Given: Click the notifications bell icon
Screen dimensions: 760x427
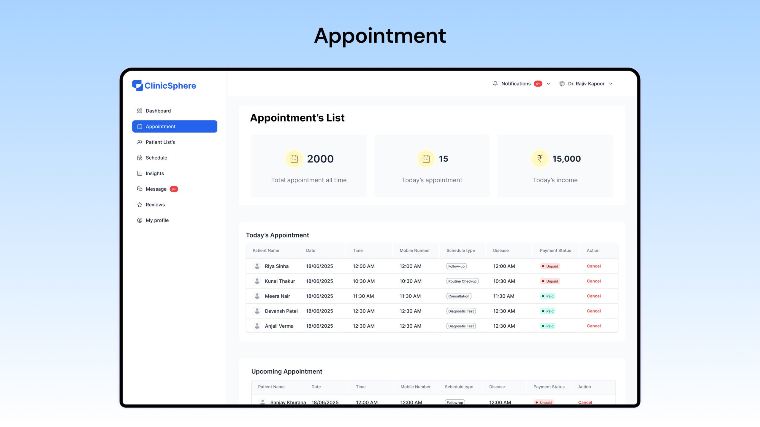Looking at the screenshot, I should [495, 84].
